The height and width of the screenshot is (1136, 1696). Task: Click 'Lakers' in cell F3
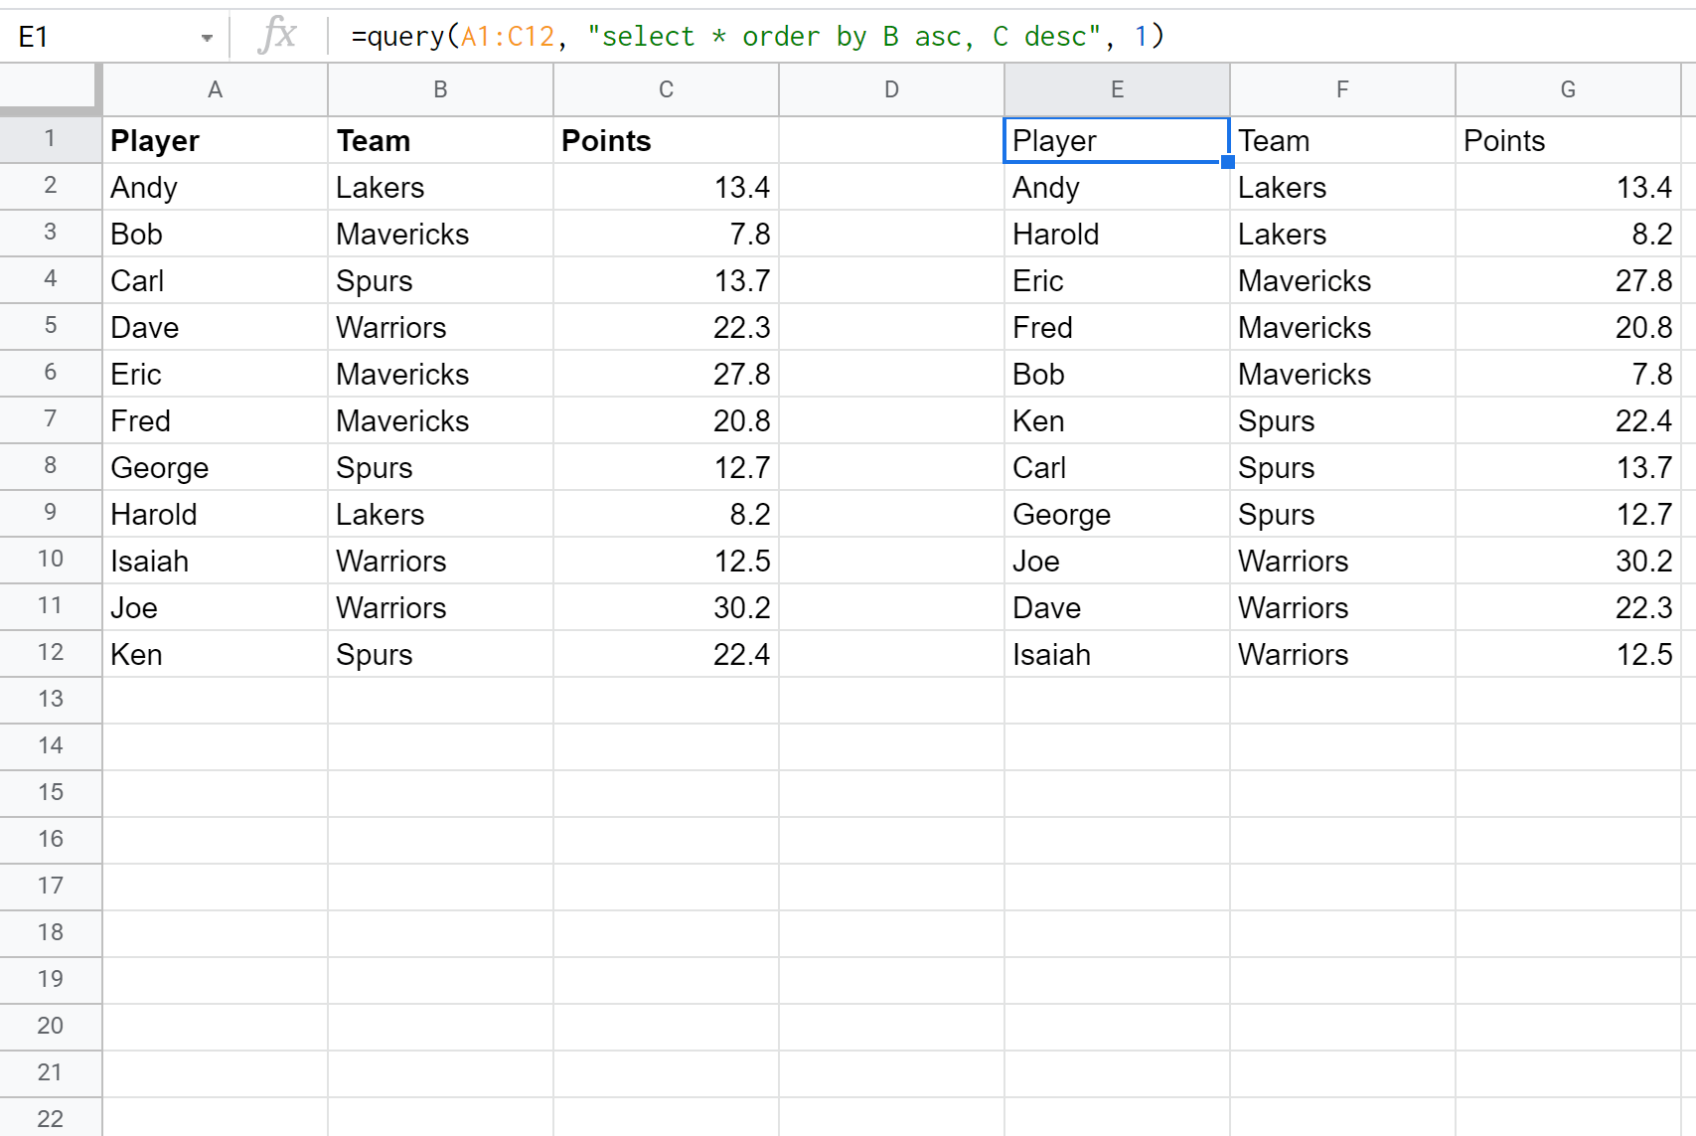pos(1282,235)
